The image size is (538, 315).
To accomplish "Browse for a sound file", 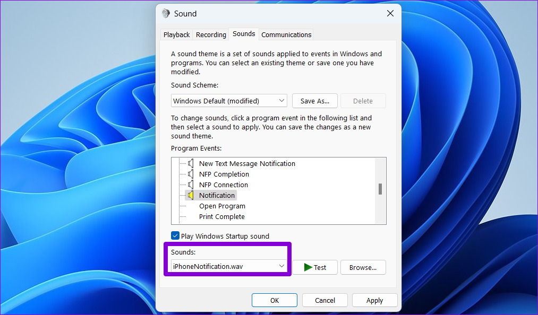I will coord(363,267).
